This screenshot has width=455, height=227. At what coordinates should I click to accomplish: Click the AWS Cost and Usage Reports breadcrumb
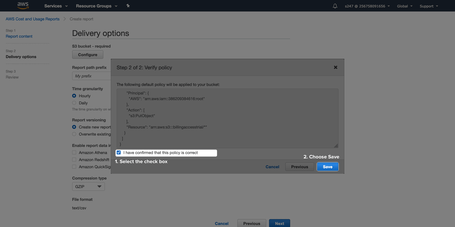click(x=33, y=19)
